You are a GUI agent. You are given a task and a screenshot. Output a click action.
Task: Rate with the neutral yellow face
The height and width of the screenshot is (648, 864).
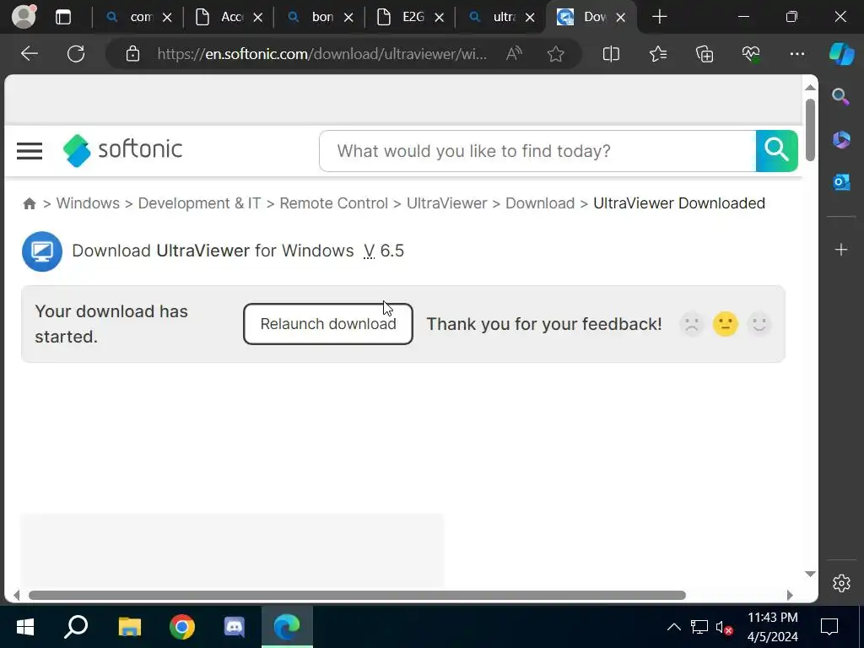(725, 324)
